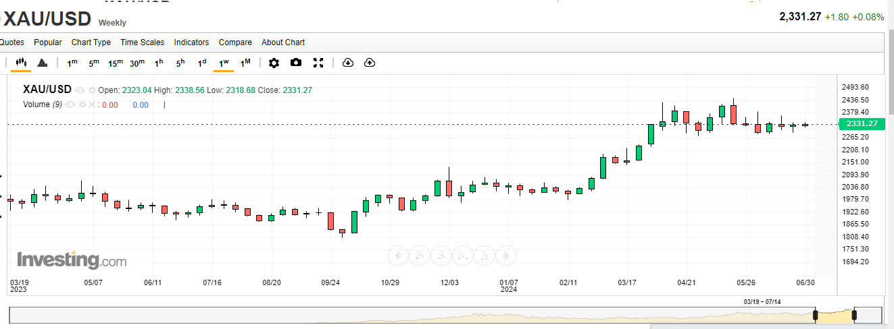
Task: Open the About Chart menu
Action: pos(283,42)
